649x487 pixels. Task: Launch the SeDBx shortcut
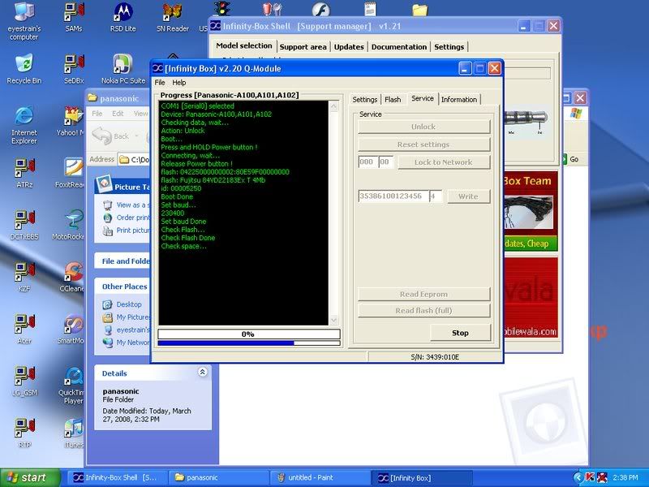(74, 69)
